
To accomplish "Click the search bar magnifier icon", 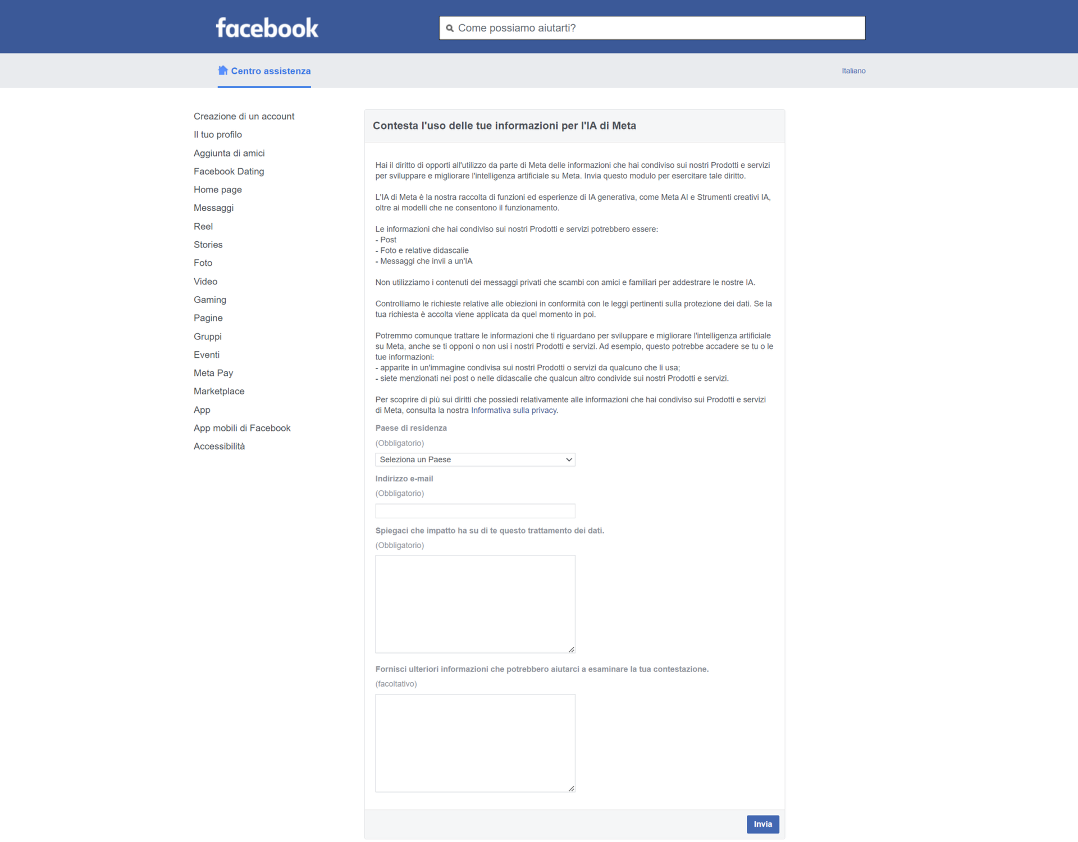I will pos(451,28).
